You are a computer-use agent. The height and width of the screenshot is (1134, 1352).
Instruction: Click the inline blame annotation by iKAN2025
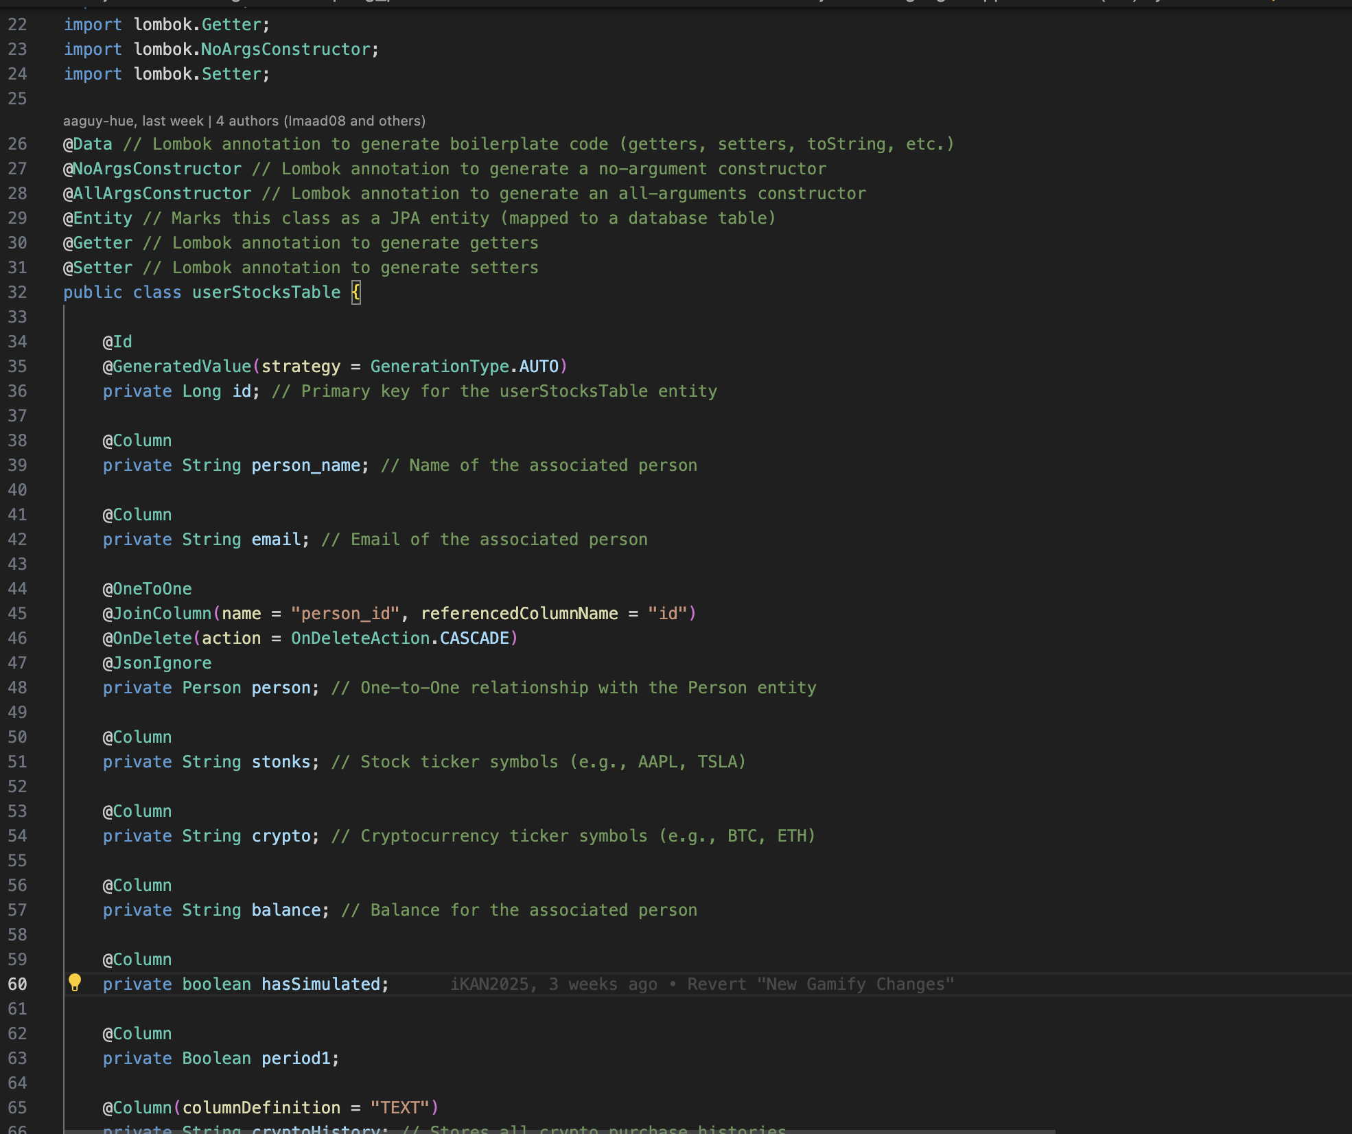[701, 984]
